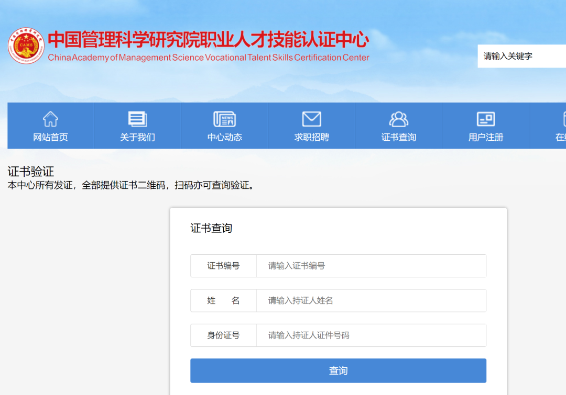Select the home icon above 网站首页
566x395 pixels.
[x=50, y=119]
